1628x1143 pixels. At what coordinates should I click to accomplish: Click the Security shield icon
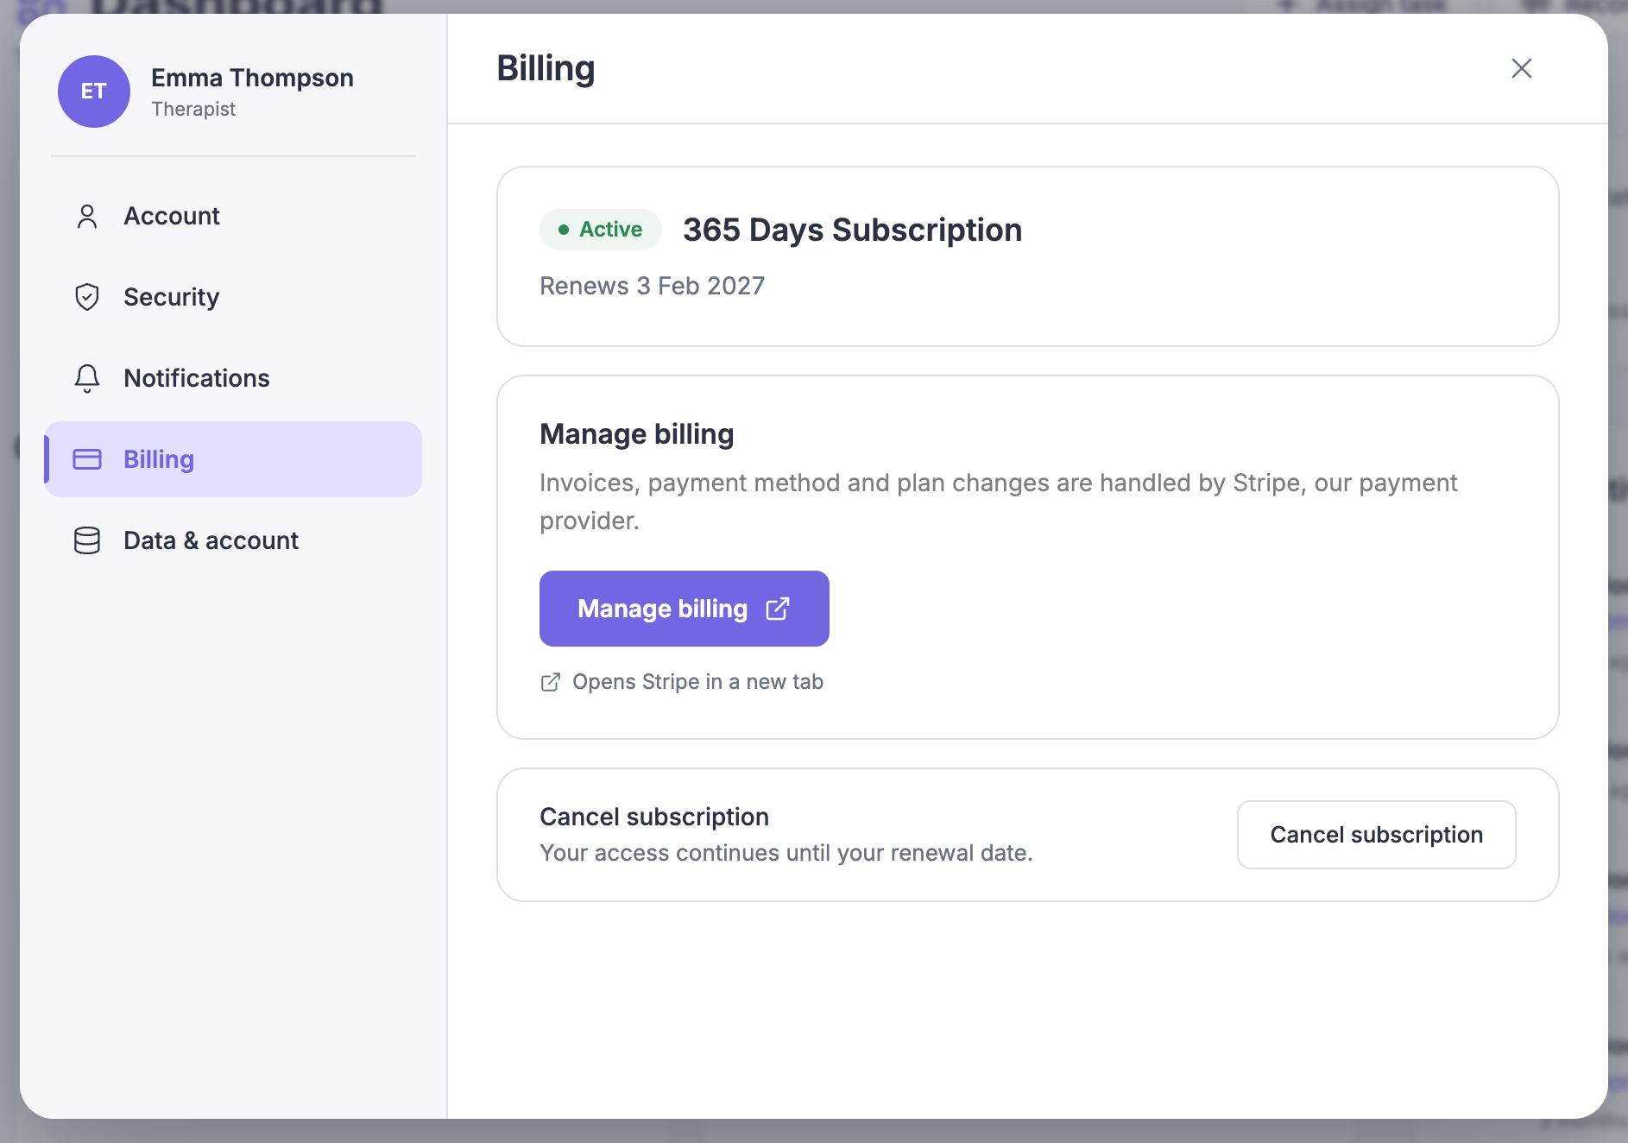(x=87, y=297)
